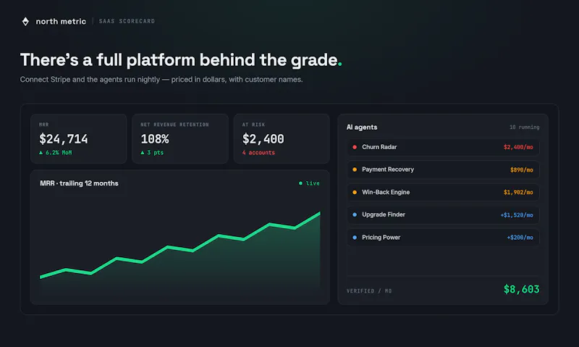This screenshot has height=347, width=579.
Task: Click the north metric brand name
Action: coord(61,22)
